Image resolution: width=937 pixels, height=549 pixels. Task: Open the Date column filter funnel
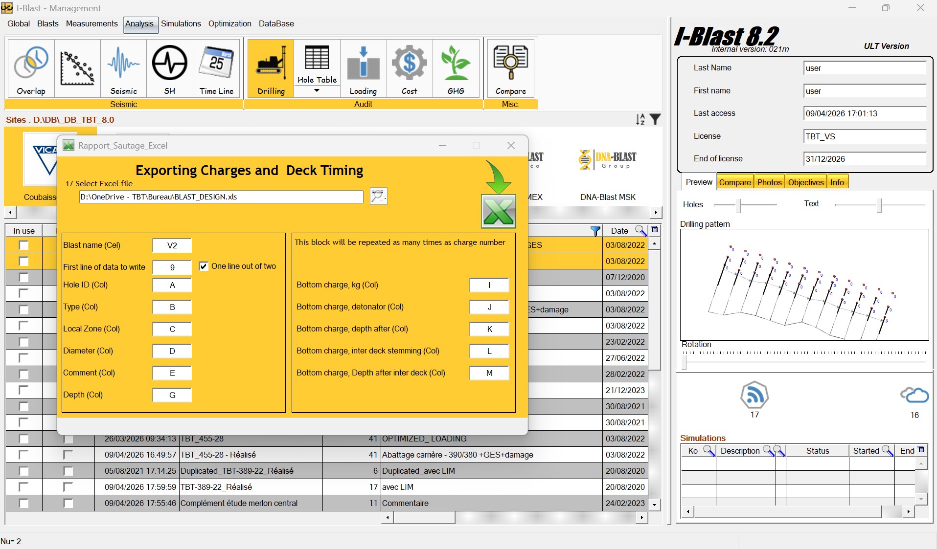596,230
